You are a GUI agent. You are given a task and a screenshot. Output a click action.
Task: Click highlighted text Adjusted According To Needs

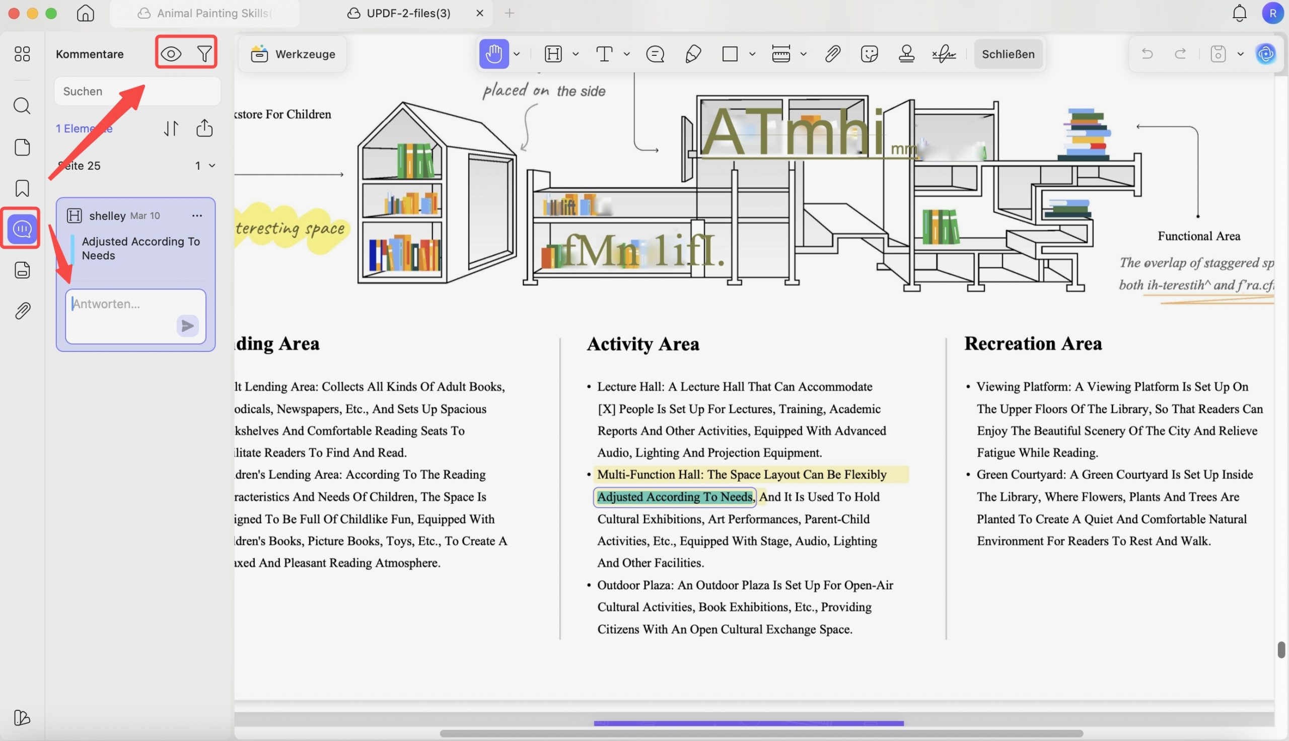click(x=674, y=497)
